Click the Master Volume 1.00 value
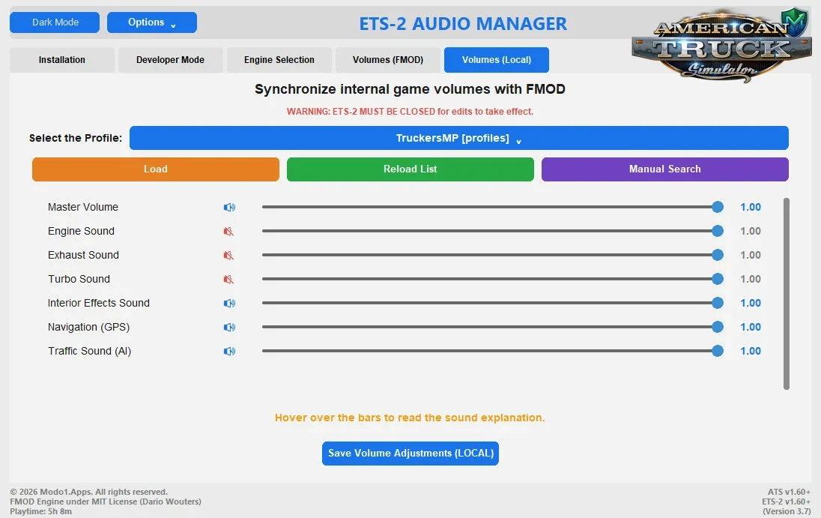Viewport: 821px width, 518px height. tap(751, 207)
